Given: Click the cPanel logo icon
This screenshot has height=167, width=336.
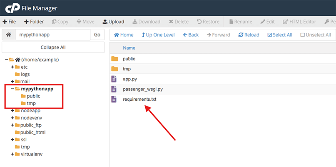Looking at the screenshot, I should 12,8.
